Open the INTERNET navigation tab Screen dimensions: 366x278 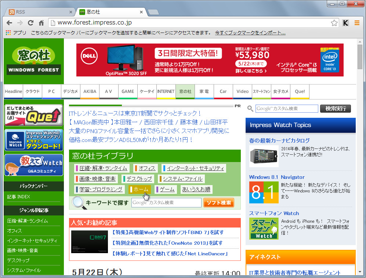(x=166, y=92)
